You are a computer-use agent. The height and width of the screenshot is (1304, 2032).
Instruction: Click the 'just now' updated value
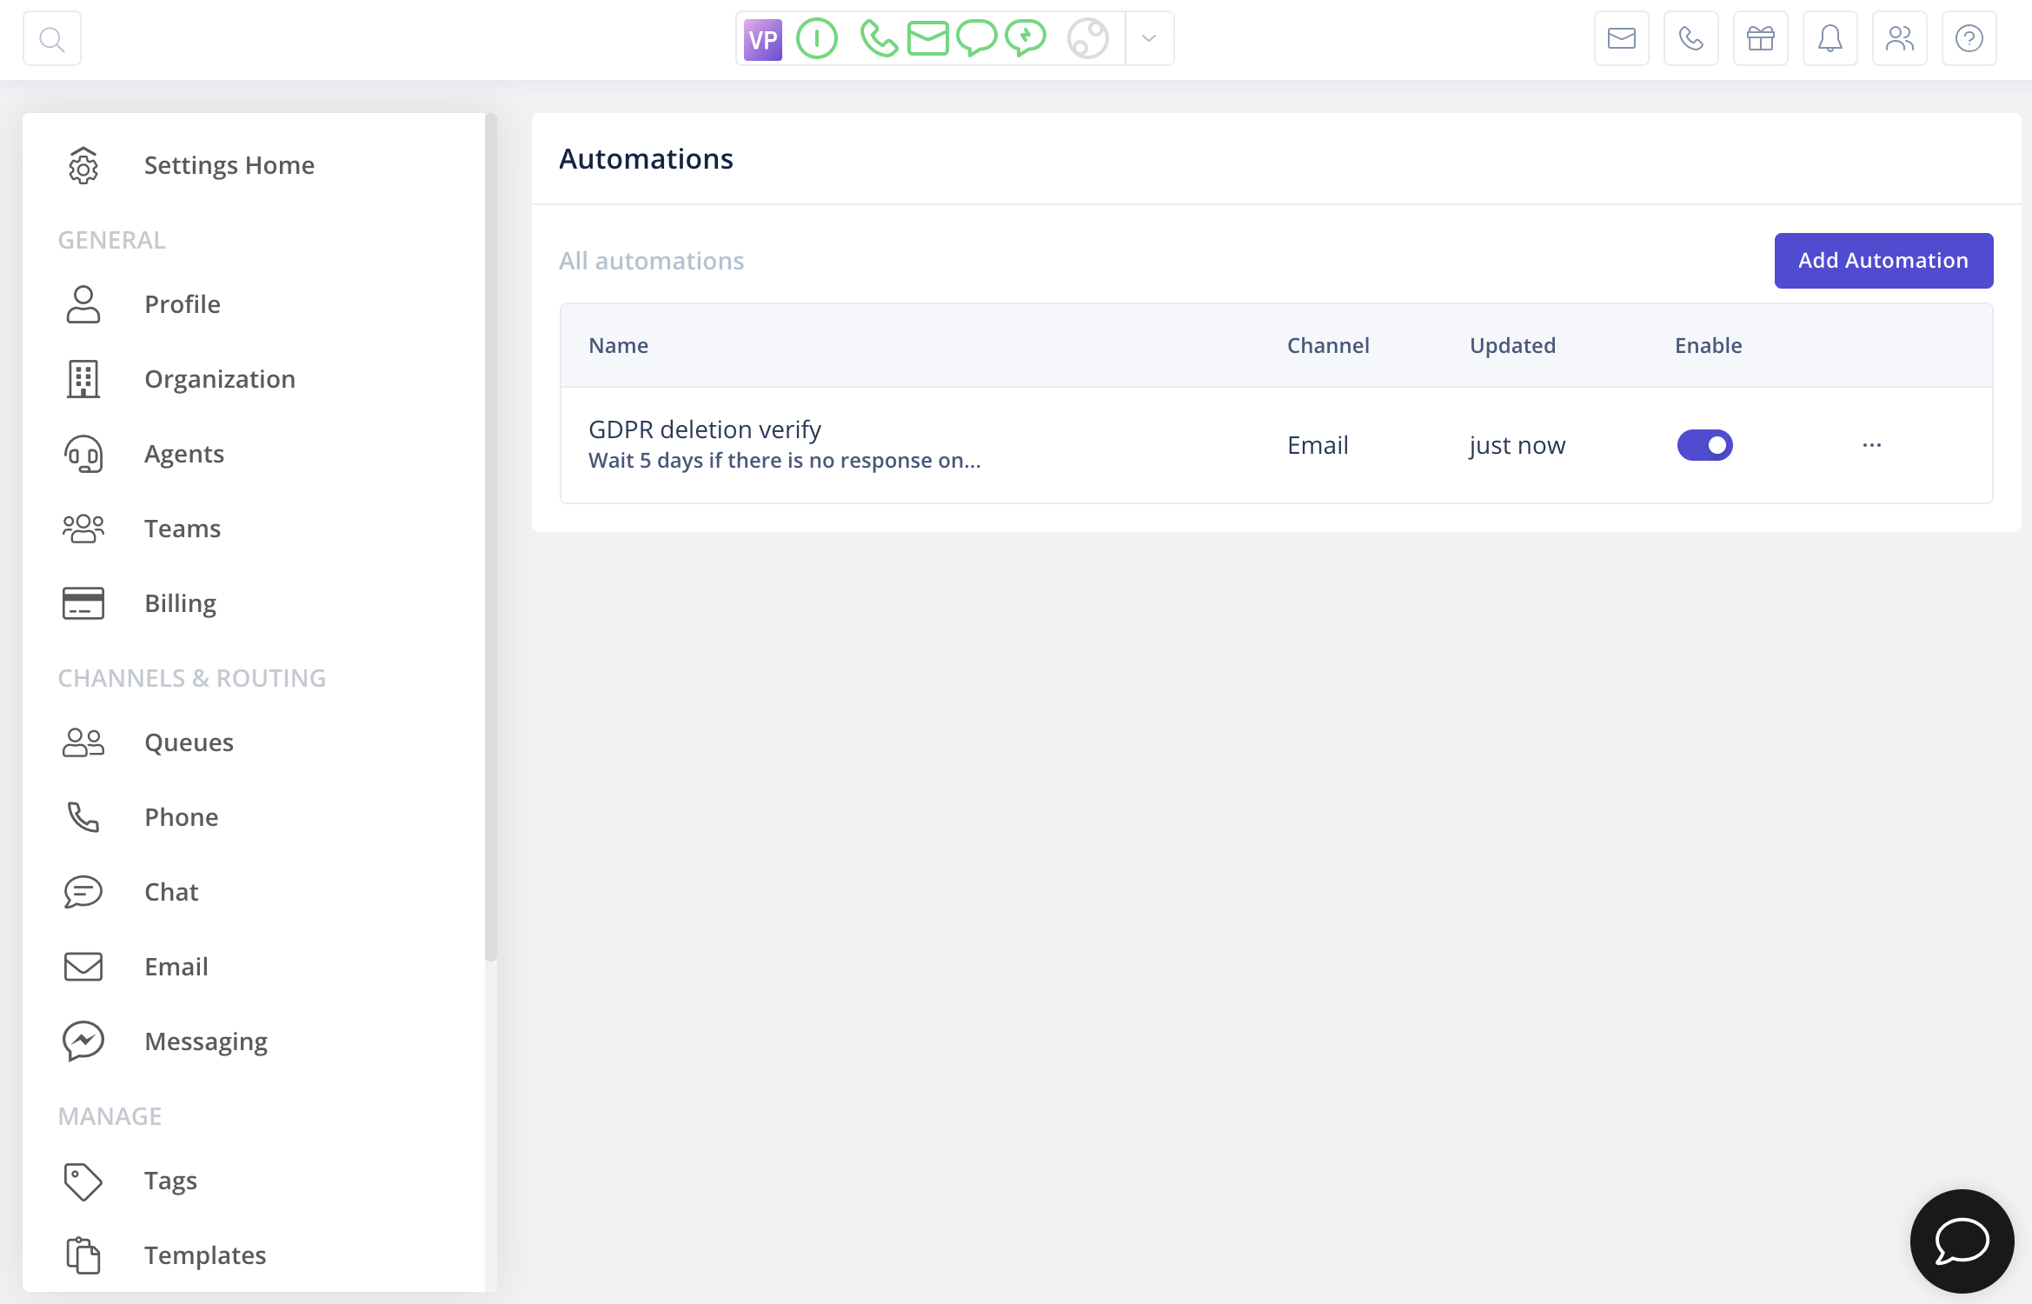[1517, 445]
